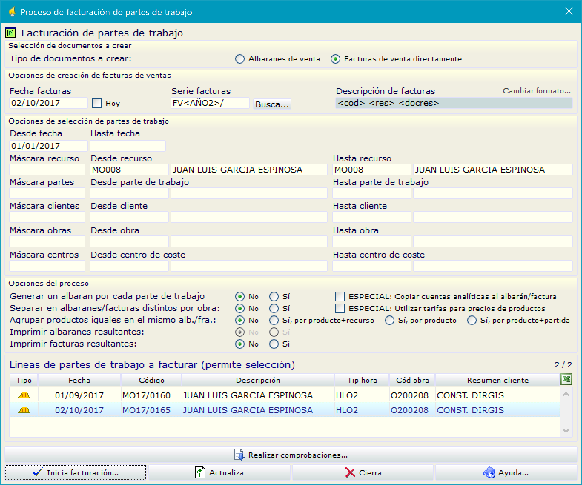This screenshot has width=582, height=485.
Task: Select Sí, por producto grouping option
Action: (390, 320)
